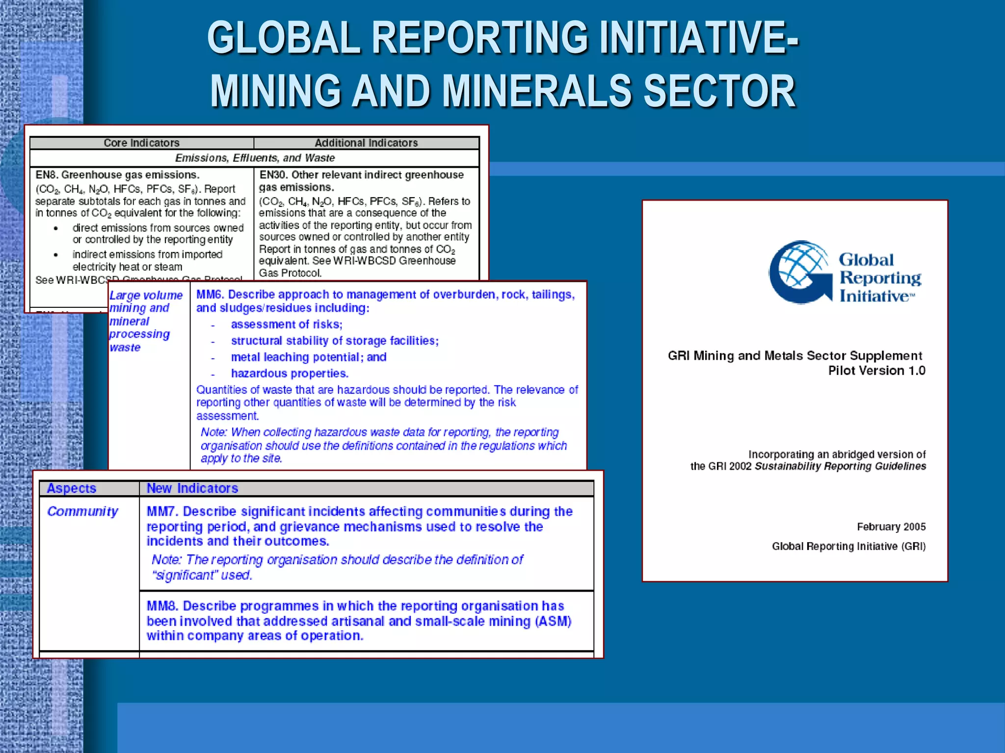Screen dimensions: 1005x753
Task: Select list item 'hazardous properties.'
Action: (290, 373)
